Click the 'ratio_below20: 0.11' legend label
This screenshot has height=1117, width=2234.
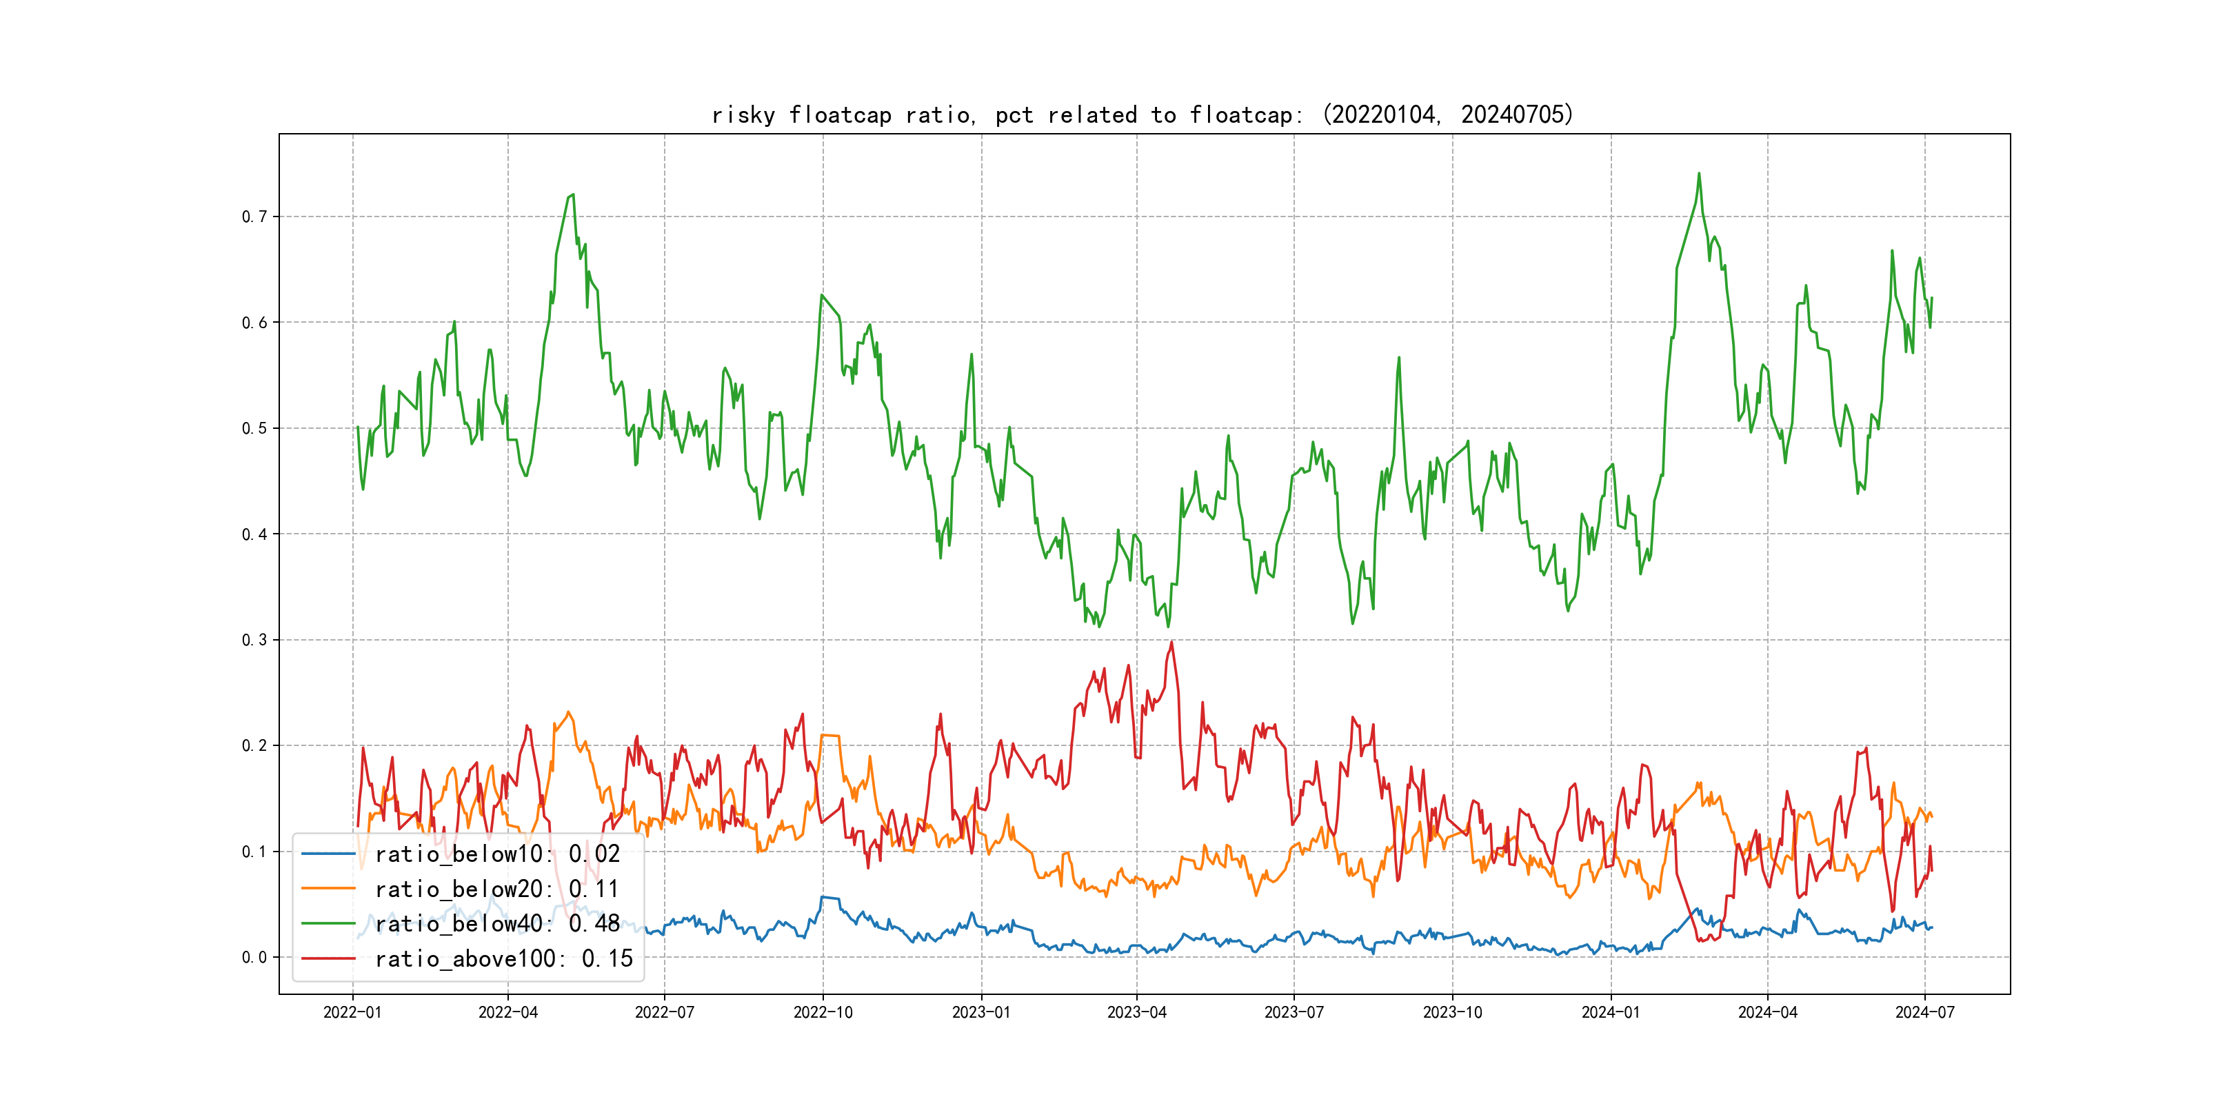pos(497,889)
